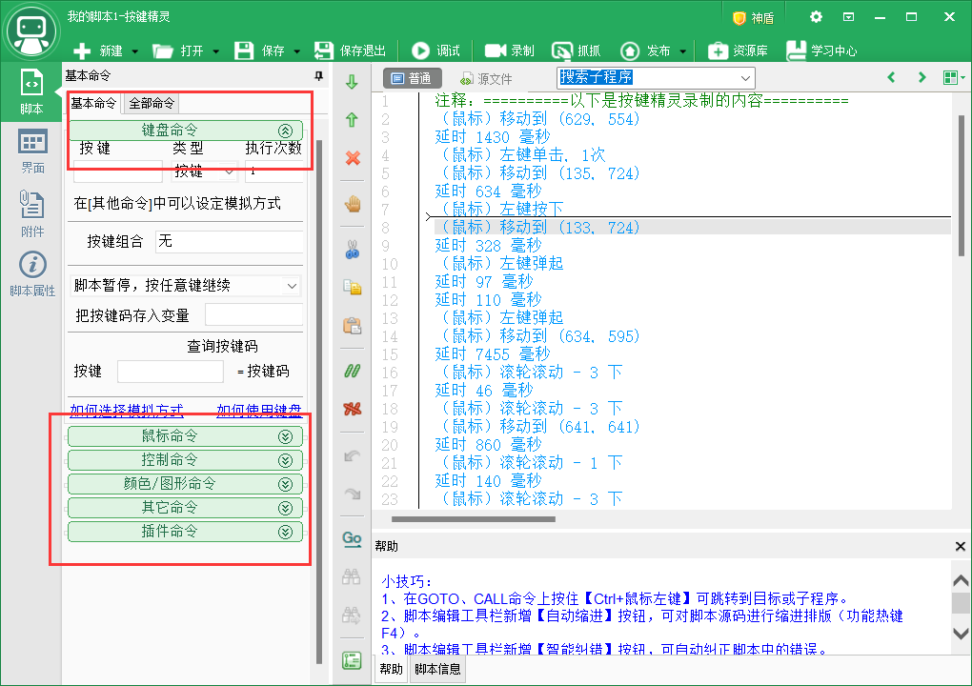Expand the 控制命令 section

tap(186, 460)
